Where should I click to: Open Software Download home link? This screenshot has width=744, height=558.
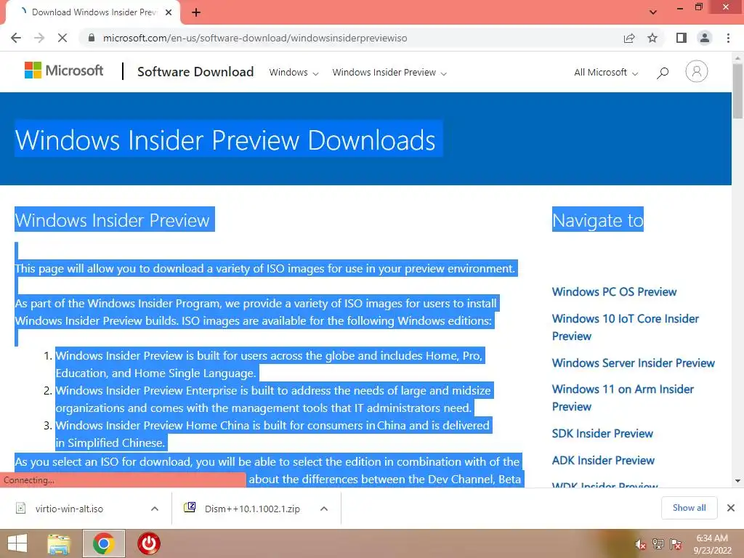click(x=195, y=72)
